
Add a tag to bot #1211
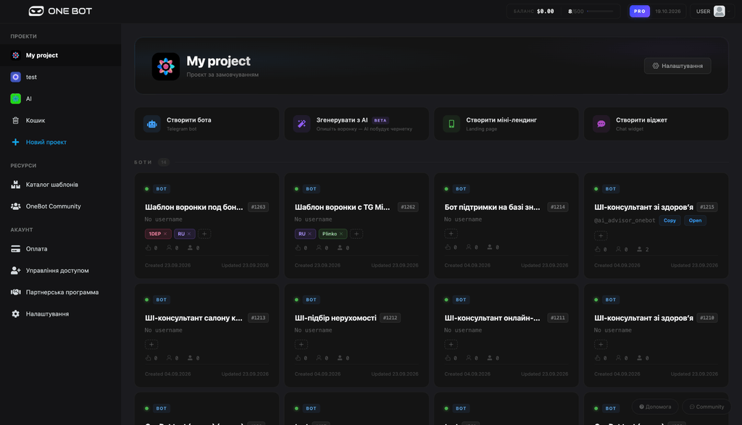point(451,345)
